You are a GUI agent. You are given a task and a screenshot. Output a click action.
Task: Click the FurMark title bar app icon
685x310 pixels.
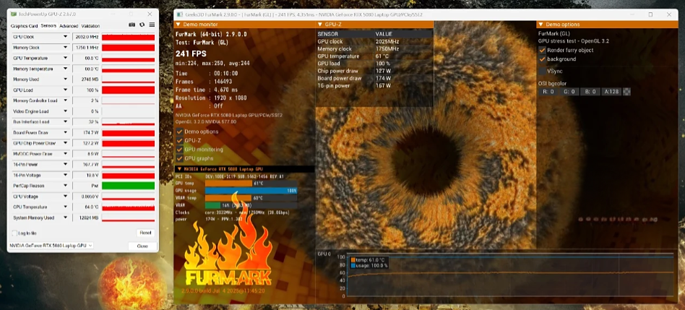tap(180, 14)
